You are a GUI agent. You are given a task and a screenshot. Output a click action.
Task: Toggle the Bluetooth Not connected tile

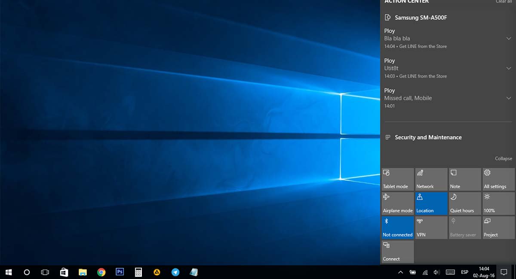click(398, 227)
